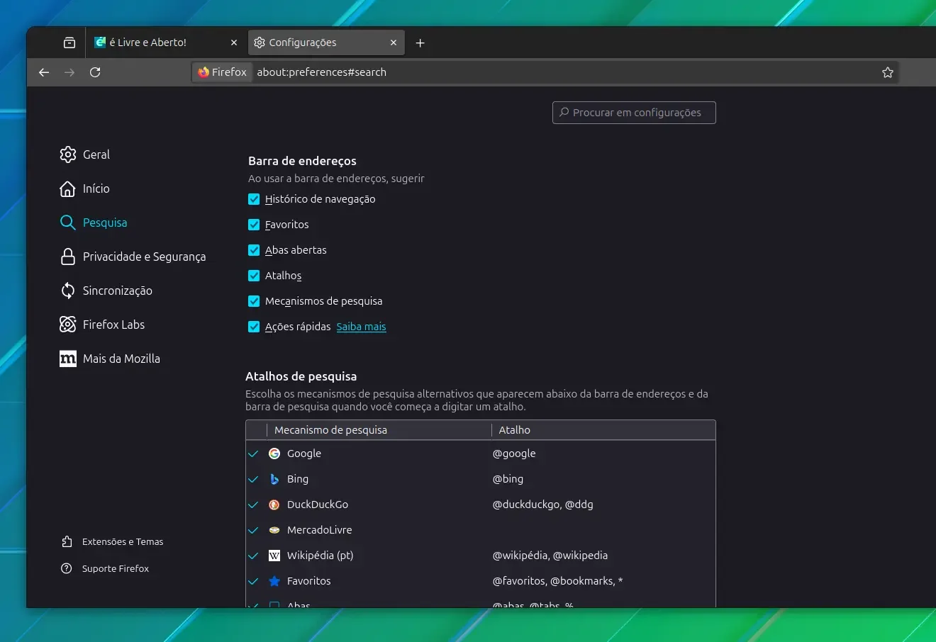The width and height of the screenshot is (936, 642).
Task: Click the Mecanismo de pesquisa column header
Action: (378, 430)
